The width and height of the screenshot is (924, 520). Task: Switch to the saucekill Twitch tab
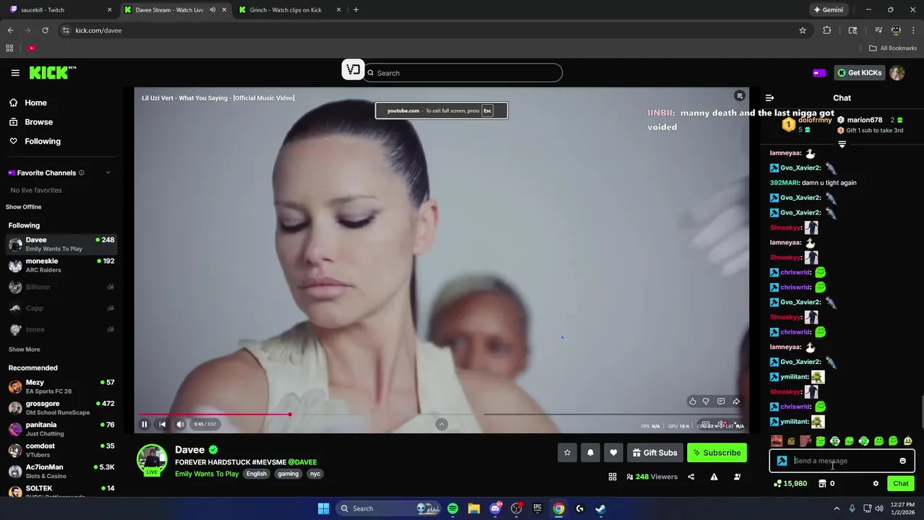coord(61,10)
